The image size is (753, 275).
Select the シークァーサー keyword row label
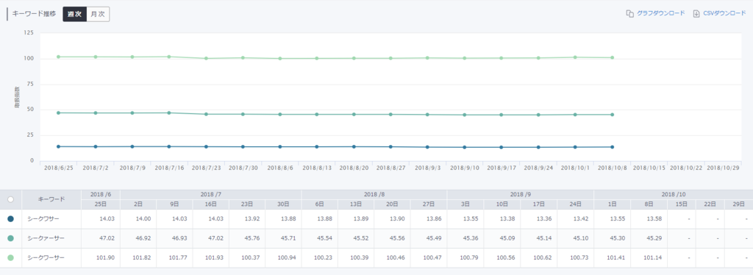coord(46,238)
